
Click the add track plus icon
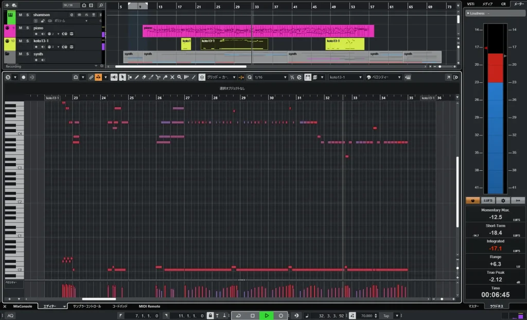7,5
